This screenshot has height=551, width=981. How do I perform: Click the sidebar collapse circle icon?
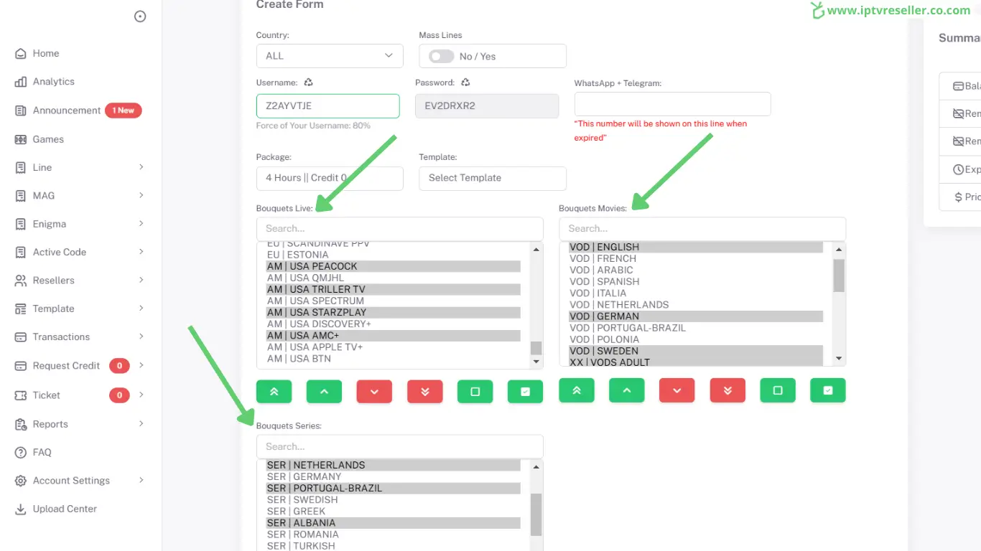(140, 17)
